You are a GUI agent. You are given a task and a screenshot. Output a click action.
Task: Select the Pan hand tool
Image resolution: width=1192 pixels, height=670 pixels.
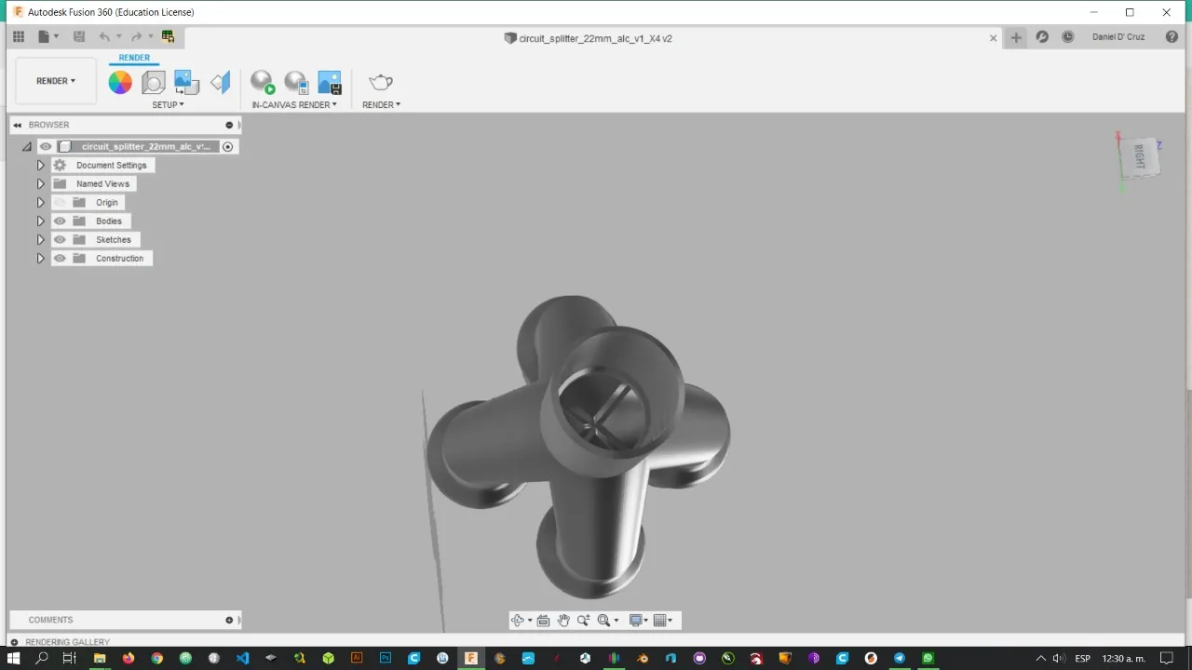click(x=563, y=621)
